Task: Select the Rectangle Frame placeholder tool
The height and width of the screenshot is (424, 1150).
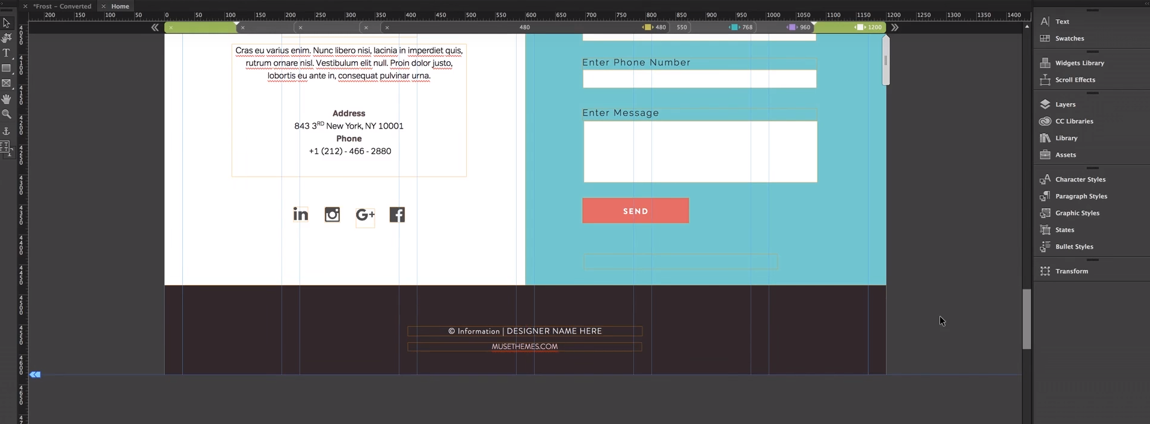Action: pyautogui.click(x=7, y=83)
